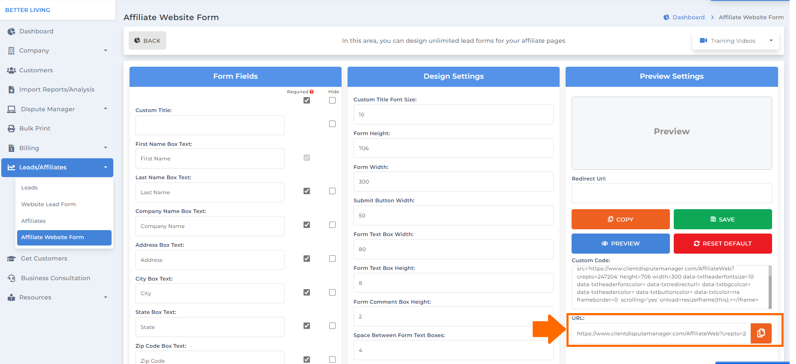The image size is (796, 364).
Task: Check Hide for the Last Name field
Action: (x=332, y=191)
